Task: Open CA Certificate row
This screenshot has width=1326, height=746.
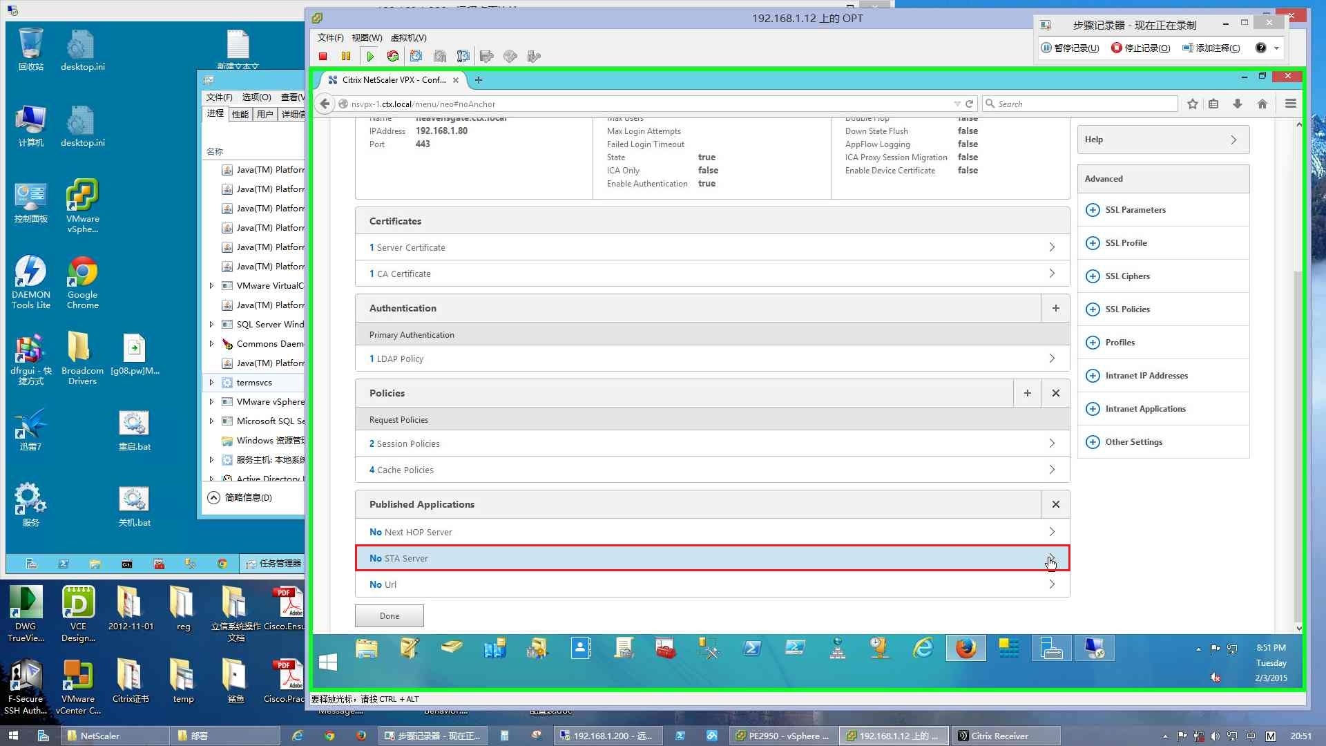Action: 712,274
